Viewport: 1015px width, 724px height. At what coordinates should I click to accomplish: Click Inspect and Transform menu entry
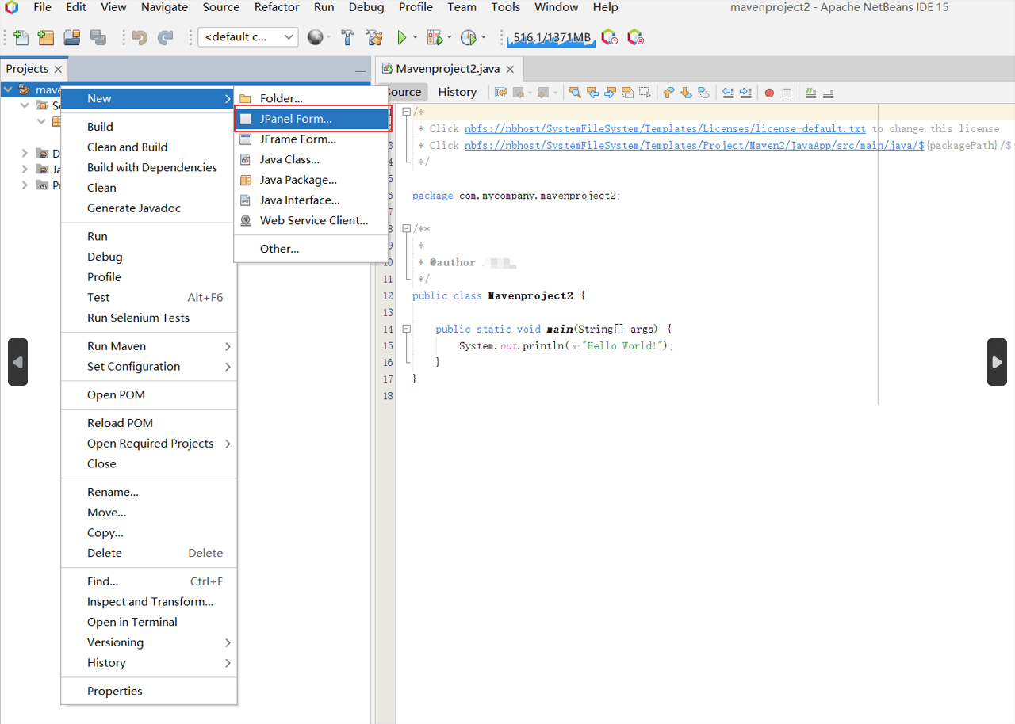click(149, 601)
